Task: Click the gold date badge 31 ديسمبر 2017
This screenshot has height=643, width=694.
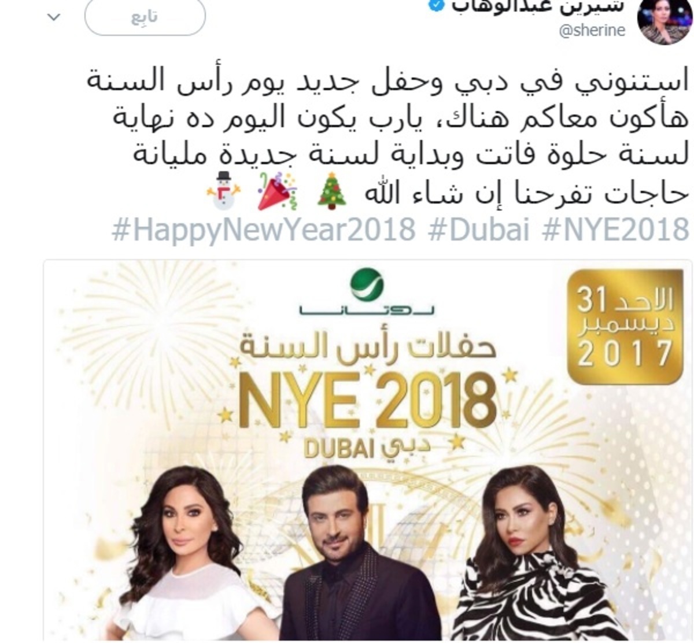Action: pos(625,327)
